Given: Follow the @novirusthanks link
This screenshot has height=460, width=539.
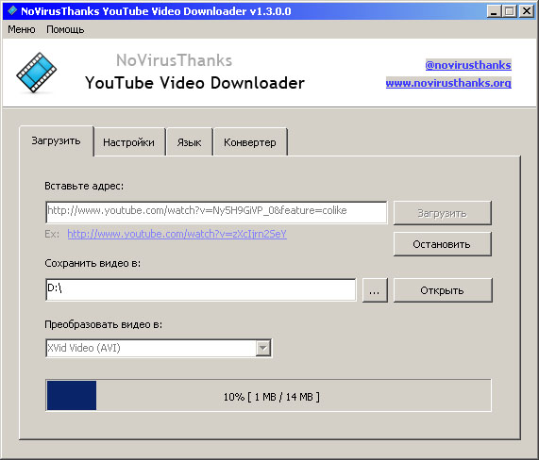Looking at the screenshot, I should [468, 65].
